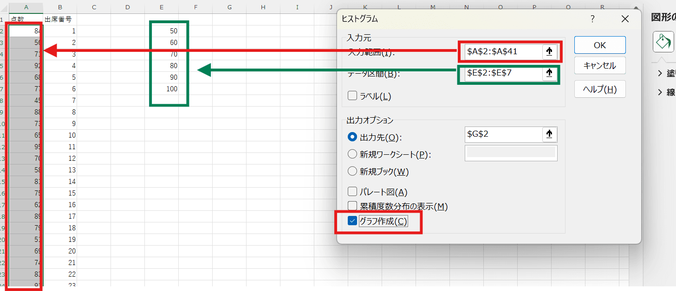Toggle 累積度数分布の表示 checkbox

click(352, 206)
